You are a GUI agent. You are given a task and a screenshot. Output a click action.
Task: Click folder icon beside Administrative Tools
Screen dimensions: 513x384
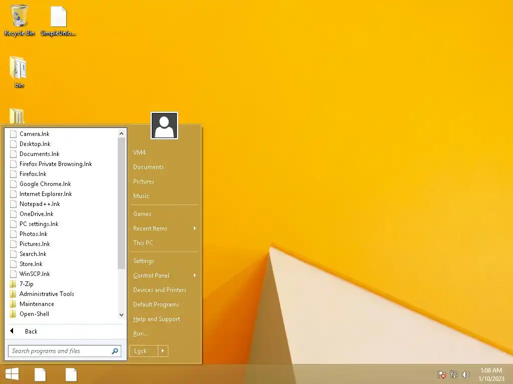pyautogui.click(x=13, y=294)
